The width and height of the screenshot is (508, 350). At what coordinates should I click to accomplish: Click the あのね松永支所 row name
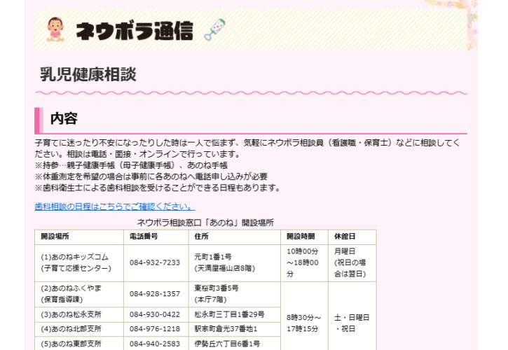[x=71, y=315]
